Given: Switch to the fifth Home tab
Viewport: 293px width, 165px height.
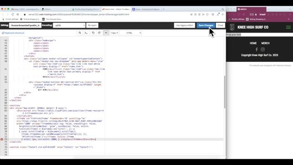Looking at the screenshot, I should click(x=146, y=9).
